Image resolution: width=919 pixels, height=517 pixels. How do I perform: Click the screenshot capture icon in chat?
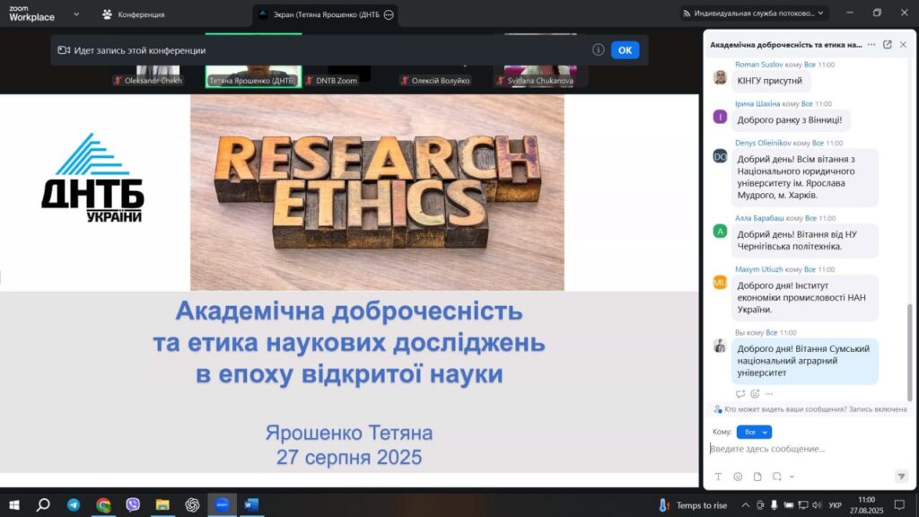pyautogui.click(x=777, y=477)
